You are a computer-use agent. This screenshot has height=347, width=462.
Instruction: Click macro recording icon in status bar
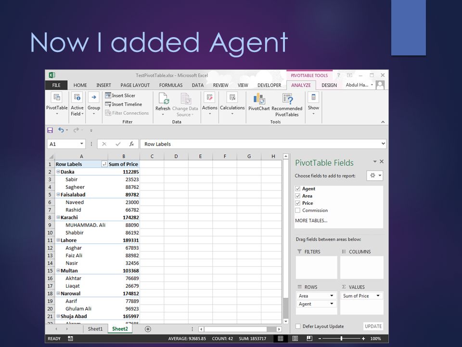tap(70, 338)
